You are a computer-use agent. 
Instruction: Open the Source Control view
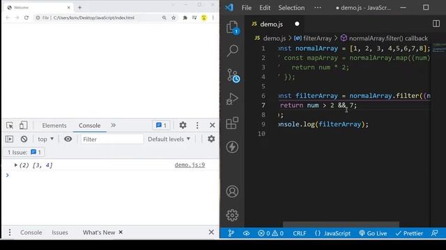233,76
